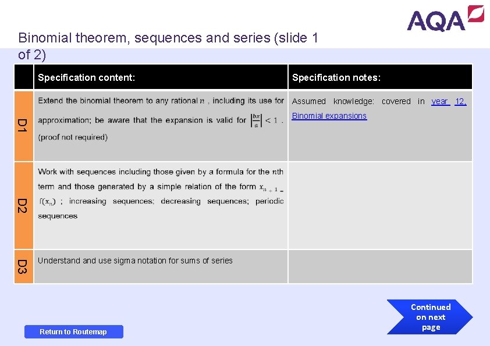Viewport: 490px width, 346px height.
Task: Follow the year 12 link
Action: tap(449, 101)
